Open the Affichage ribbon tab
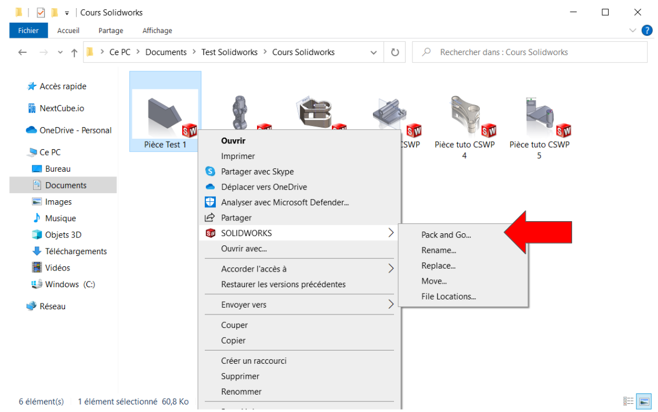The height and width of the screenshot is (412, 658). click(157, 31)
